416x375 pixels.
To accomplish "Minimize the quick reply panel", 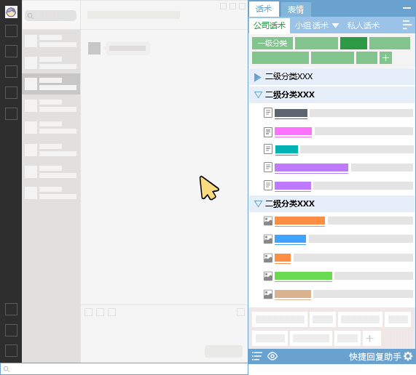I will click(x=407, y=8).
